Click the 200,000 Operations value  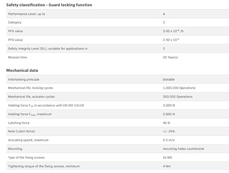point(178,97)
